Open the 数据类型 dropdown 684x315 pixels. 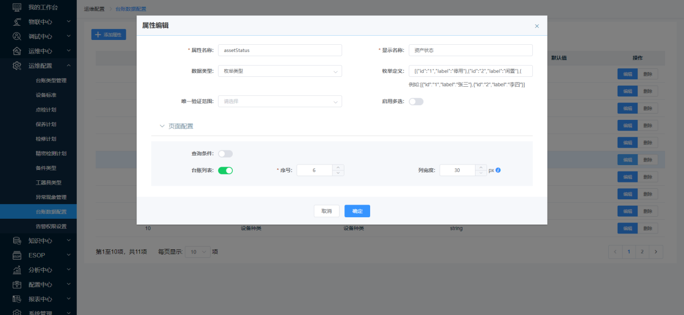click(280, 71)
